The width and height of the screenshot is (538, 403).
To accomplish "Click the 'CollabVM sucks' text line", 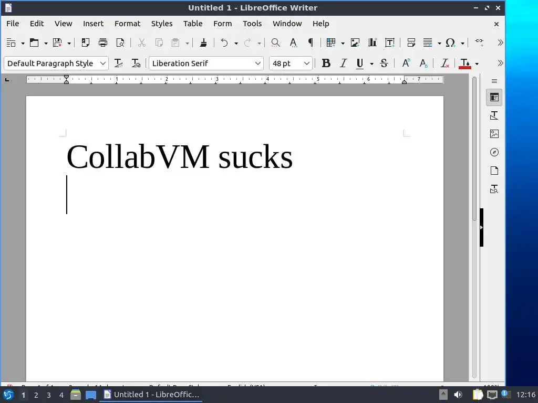I will tap(180, 157).
